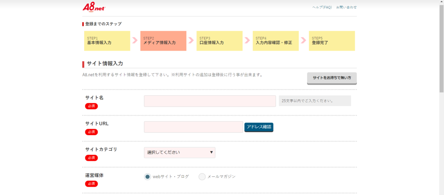Click the サイトカテゴリ label
444x195 pixels.
pyautogui.click(x=101, y=149)
